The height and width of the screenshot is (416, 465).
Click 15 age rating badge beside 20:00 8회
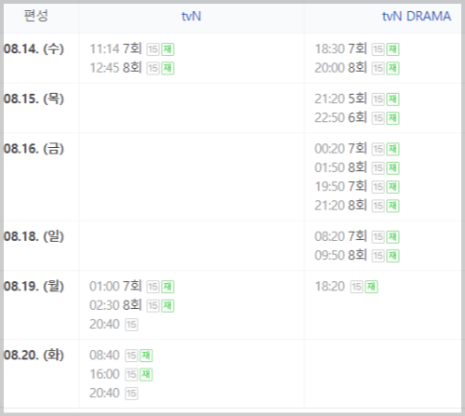point(378,68)
